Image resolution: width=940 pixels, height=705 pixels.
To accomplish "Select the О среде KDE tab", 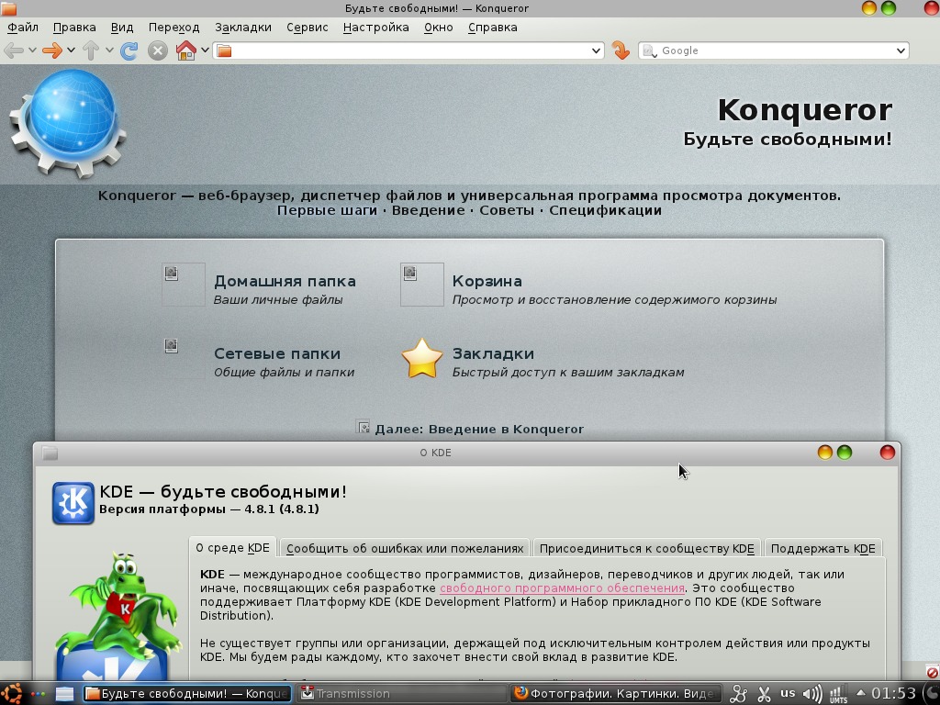I will tap(232, 548).
